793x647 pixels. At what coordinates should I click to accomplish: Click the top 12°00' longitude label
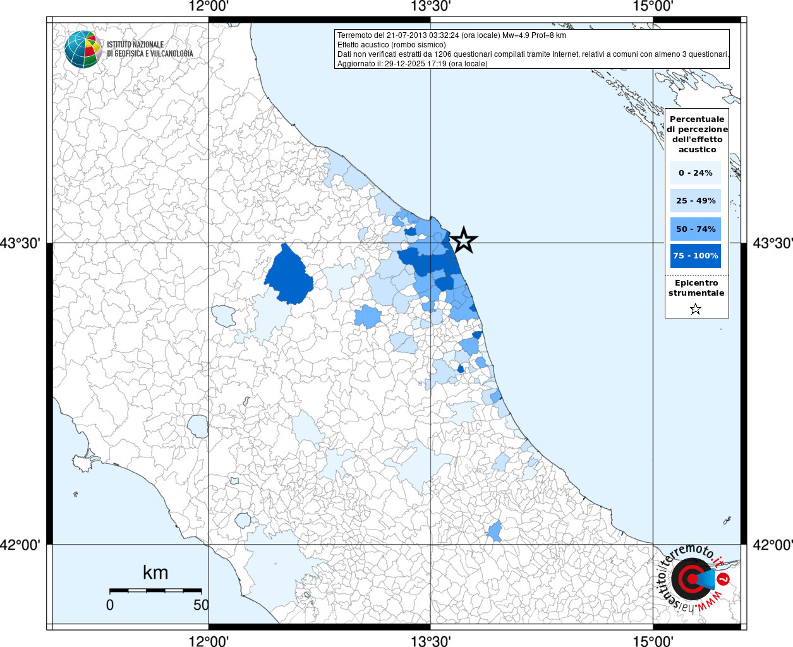pyautogui.click(x=209, y=6)
